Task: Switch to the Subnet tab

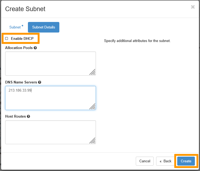Action: (15, 27)
